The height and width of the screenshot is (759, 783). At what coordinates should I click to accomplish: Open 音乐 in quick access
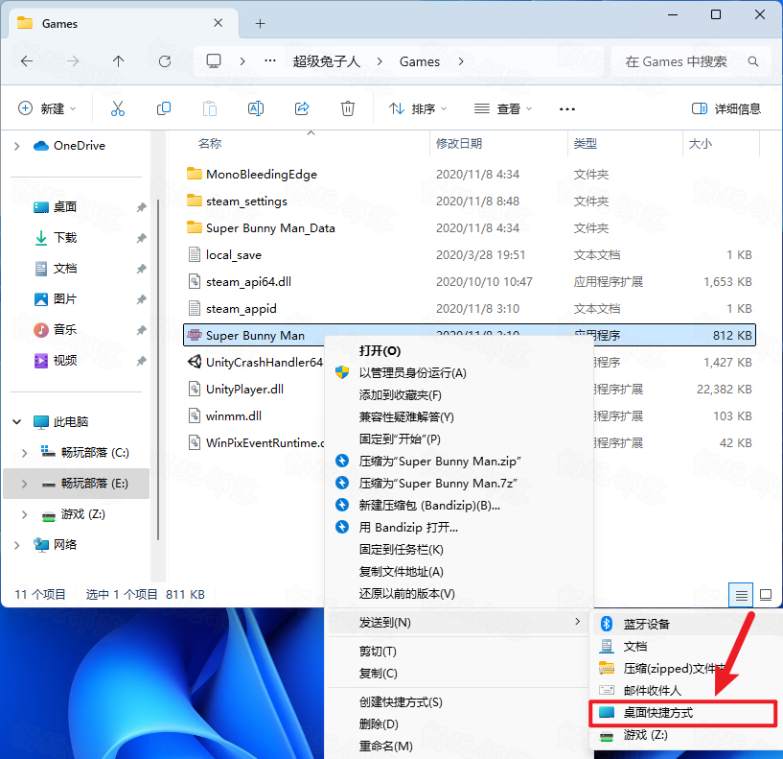click(65, 329)
